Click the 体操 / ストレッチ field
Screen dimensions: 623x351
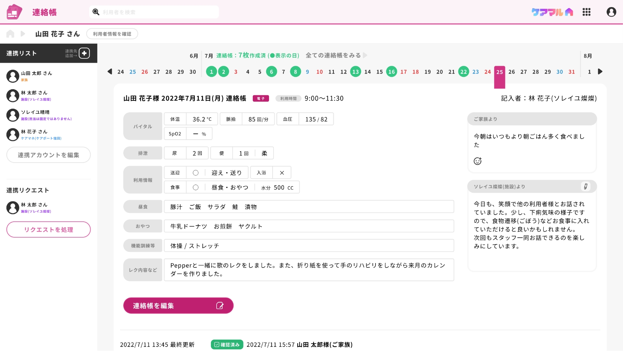(x=309, y=245)
